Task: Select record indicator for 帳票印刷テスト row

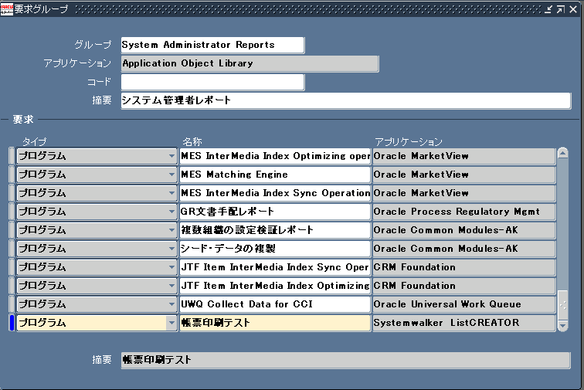Action: click(12, 323)
